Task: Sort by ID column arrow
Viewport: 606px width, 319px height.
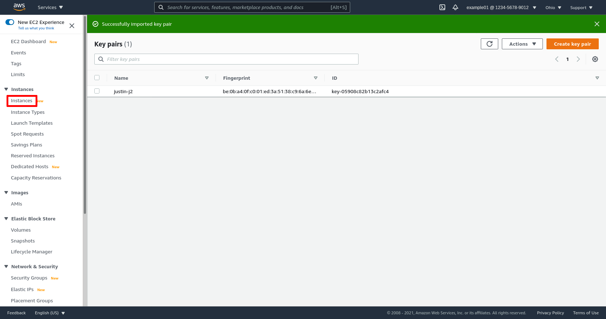Action: (x=597, y=78)
